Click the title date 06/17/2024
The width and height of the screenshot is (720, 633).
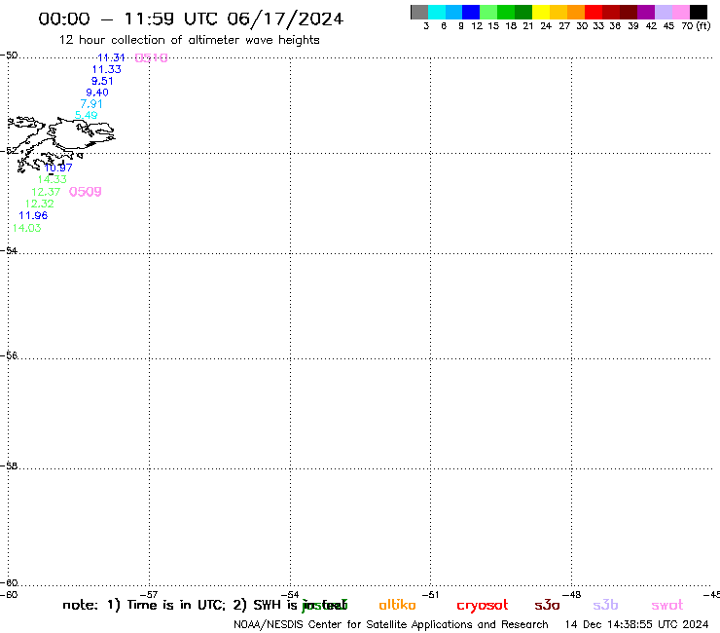coord(285,19)
